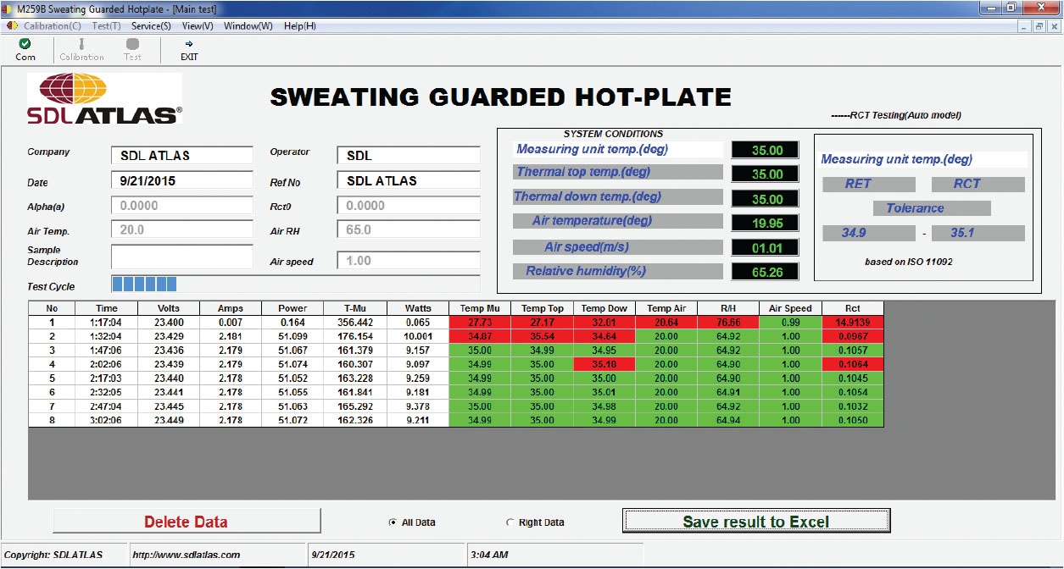
Task: Click the Rct column header
Action: 853,308
